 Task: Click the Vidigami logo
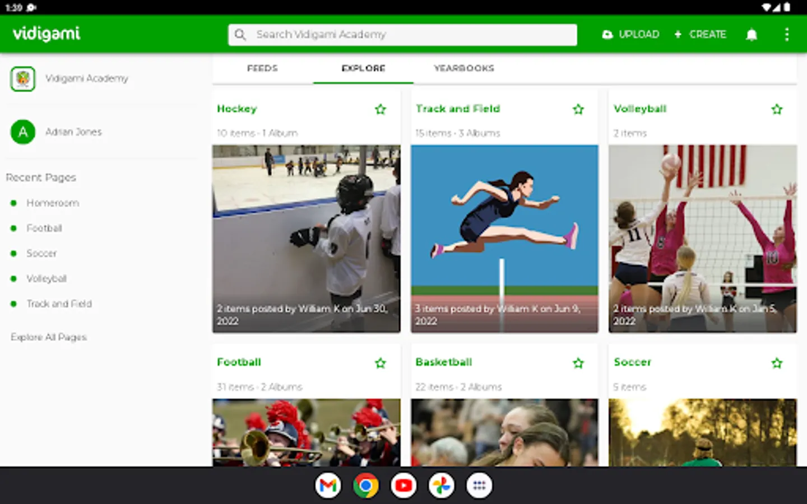pos(47,34)
